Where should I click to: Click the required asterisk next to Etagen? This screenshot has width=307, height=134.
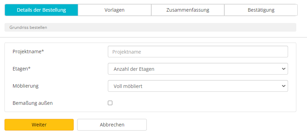[30, 68]
